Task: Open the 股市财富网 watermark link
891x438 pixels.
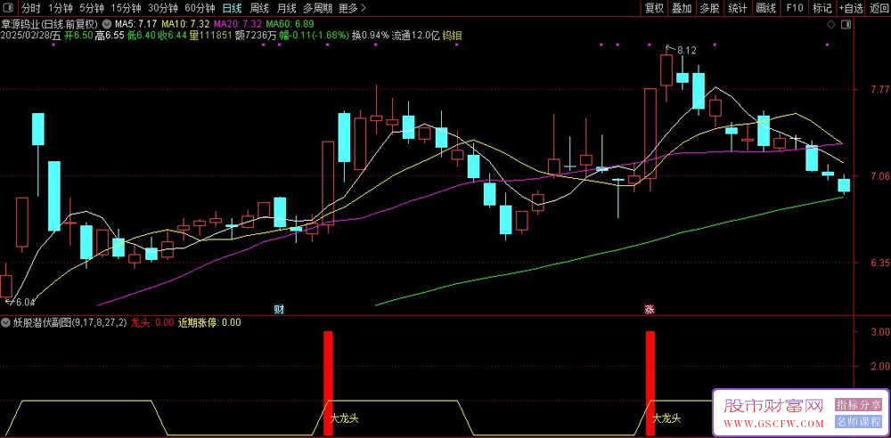Action: (x=772, y=406)
